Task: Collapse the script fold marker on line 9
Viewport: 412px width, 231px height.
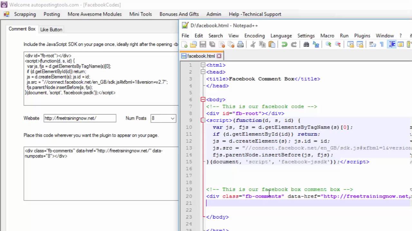Action: [203, 120]
